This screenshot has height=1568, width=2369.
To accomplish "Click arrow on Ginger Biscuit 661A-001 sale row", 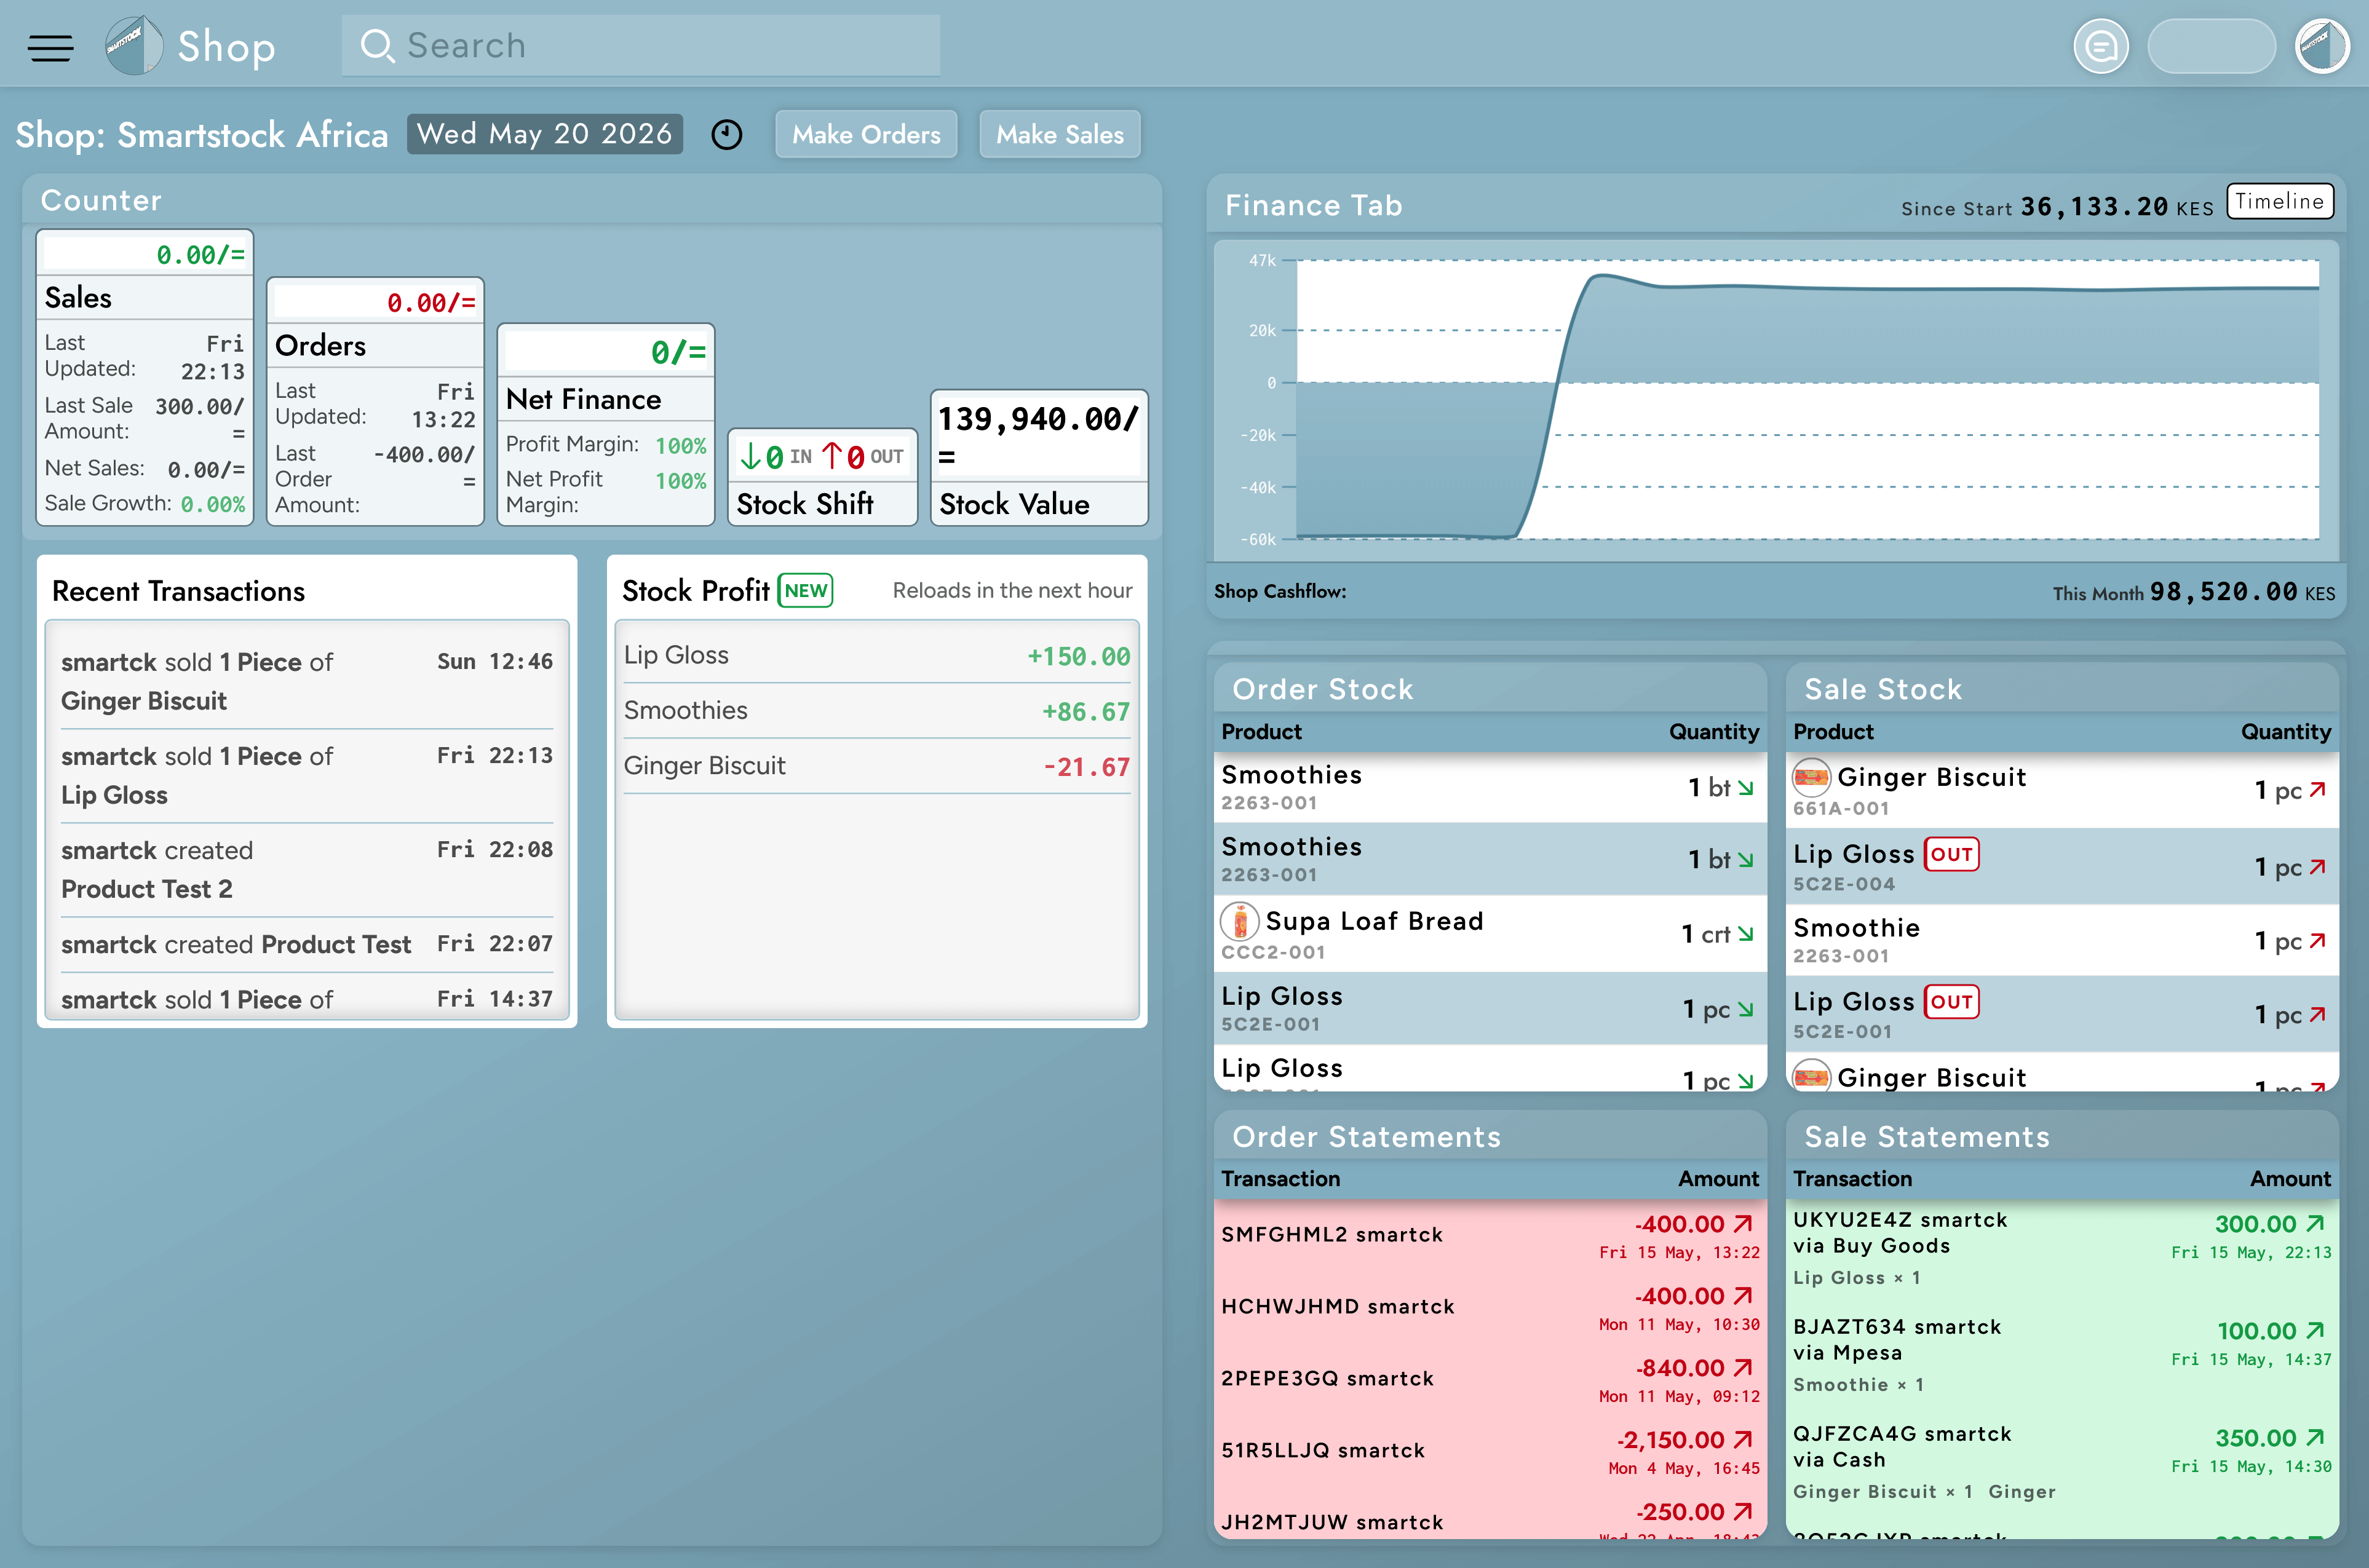I will (x=2317, y=790).
